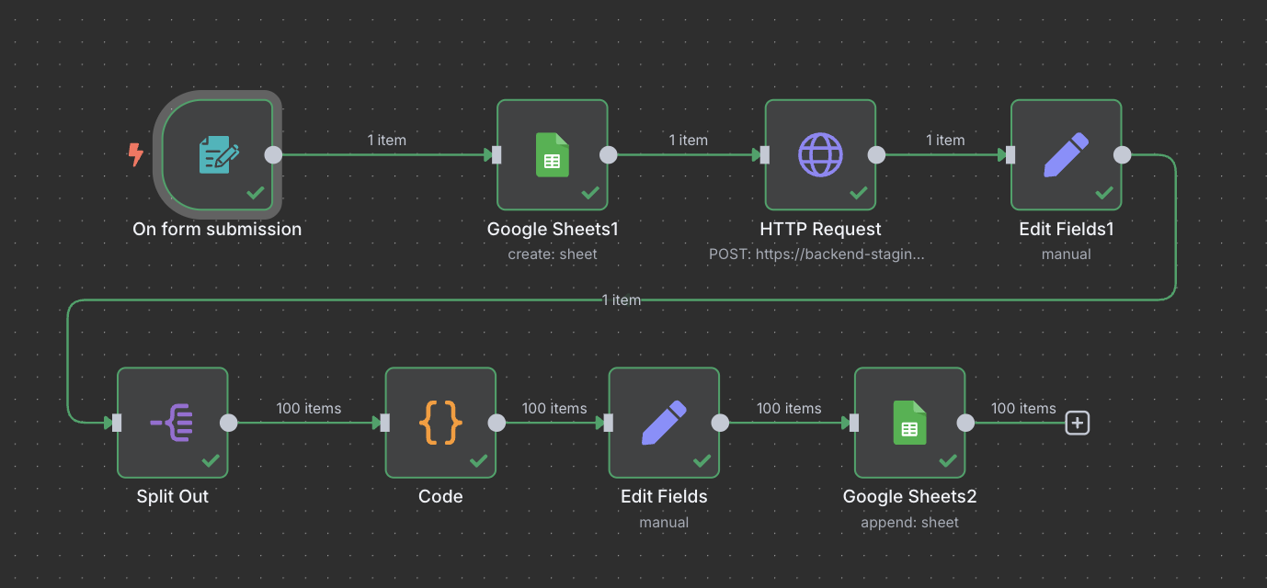1267x588 pixels.
Task: Click '1 item' label on the wrap-around connection
Action: click(622, 300)
